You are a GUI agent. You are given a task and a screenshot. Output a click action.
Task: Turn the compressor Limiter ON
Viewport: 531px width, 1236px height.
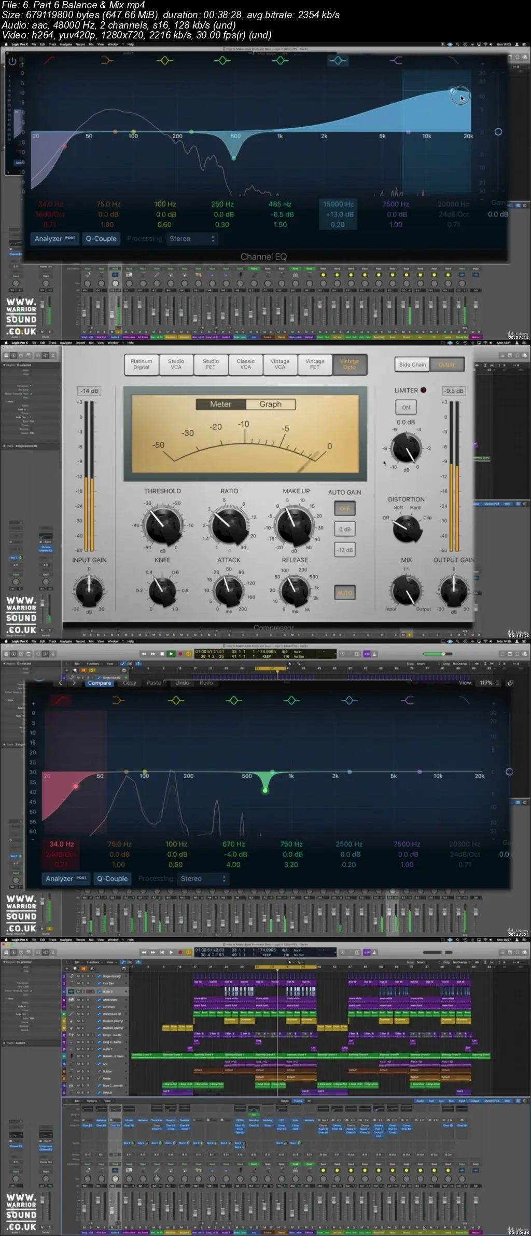tap(406, 408)
